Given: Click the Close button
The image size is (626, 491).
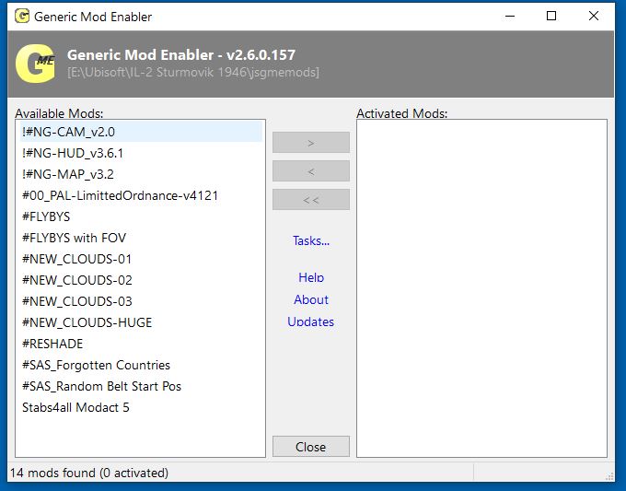Looking at the screenshot, I should coord(311,447).
